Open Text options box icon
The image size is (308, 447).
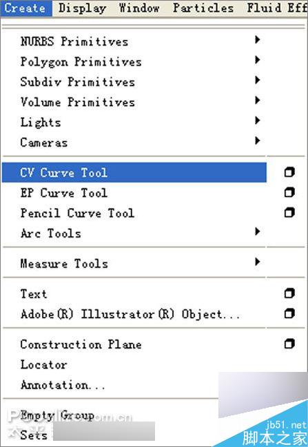tap(289, 293)
